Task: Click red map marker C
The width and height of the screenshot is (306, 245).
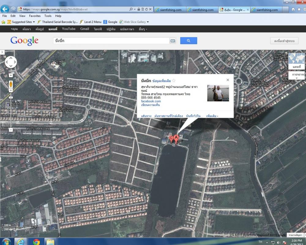Action: click(x=171, y=139)
